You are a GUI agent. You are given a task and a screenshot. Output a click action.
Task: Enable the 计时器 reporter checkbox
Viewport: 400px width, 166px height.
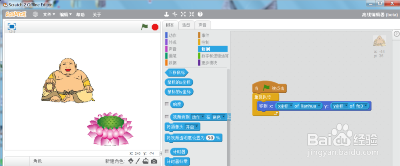click(x=166, y=152)
